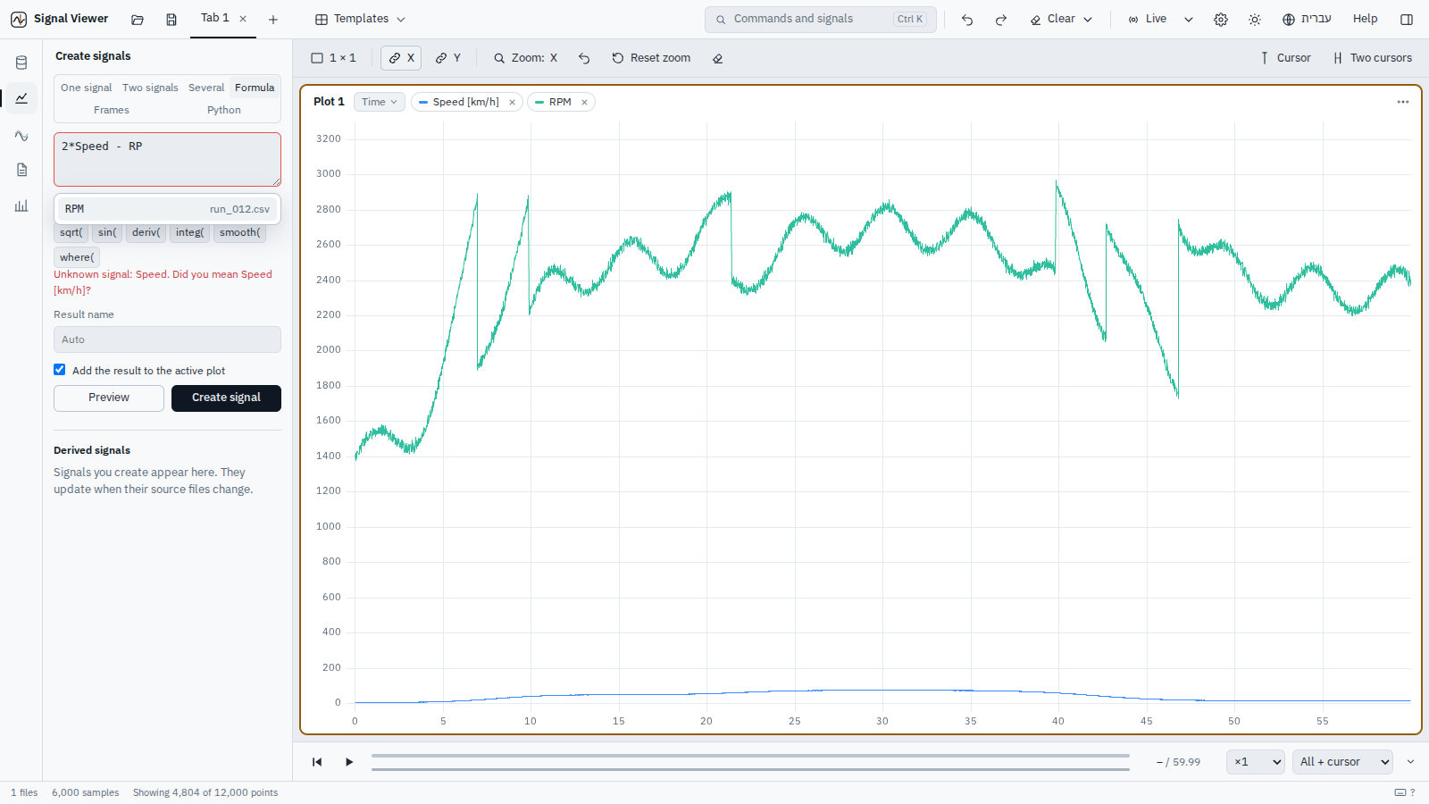1429x804 pixels.
Task: Click the eraser icon beside Reset zoom
Action: click(x=718, y=58)
